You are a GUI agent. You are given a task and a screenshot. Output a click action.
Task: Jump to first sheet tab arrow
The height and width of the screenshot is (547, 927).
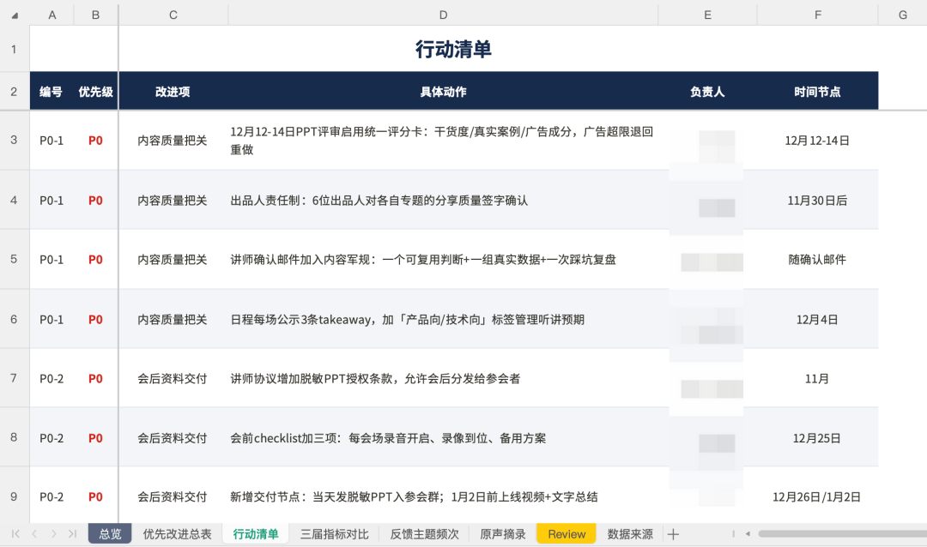tap(15, 534)
